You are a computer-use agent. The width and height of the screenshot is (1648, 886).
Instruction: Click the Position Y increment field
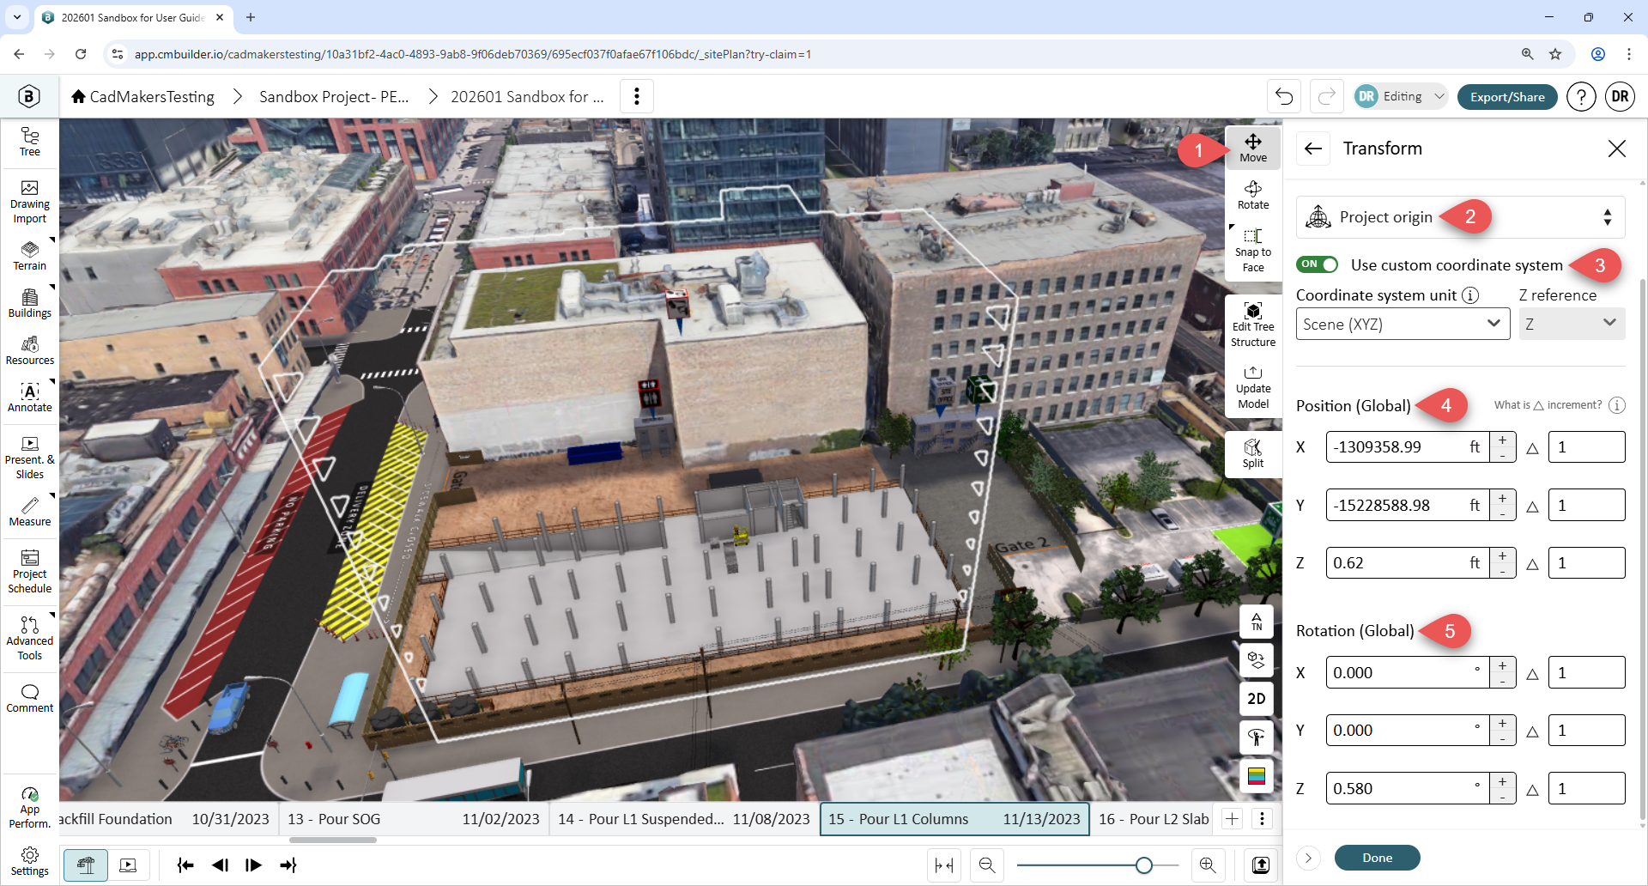point(1586,505)
